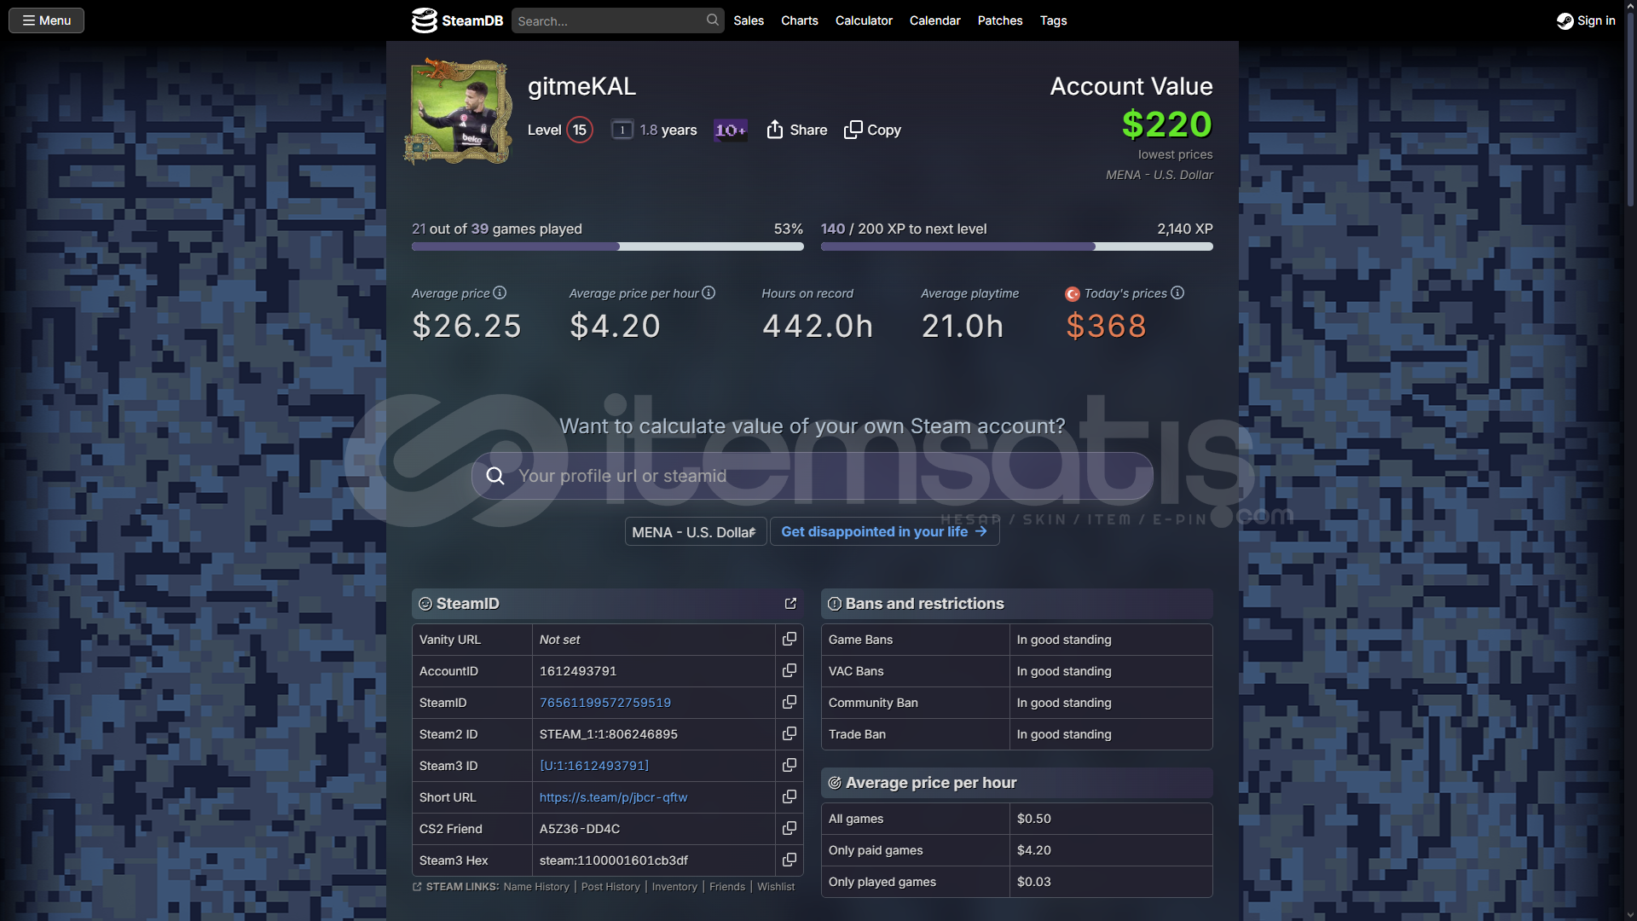Click the search magnifier icon in navbar

pos(713,20)
